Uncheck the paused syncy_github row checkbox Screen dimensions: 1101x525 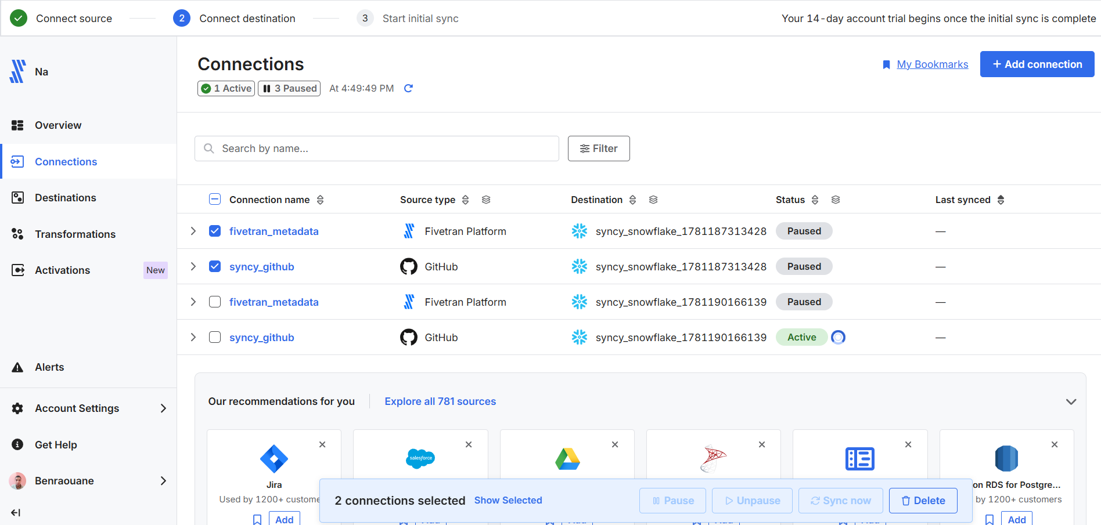pos(215,266)
